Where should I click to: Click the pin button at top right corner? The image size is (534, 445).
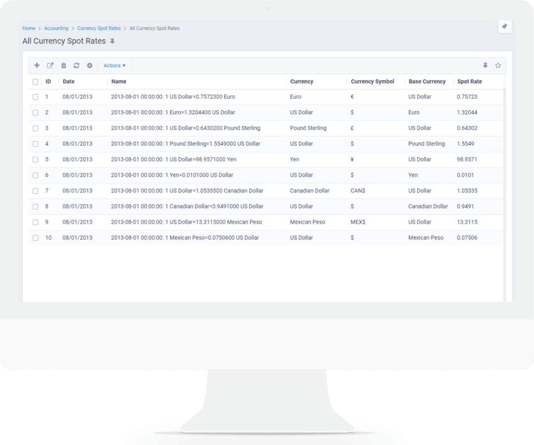(x=505, y=27)
